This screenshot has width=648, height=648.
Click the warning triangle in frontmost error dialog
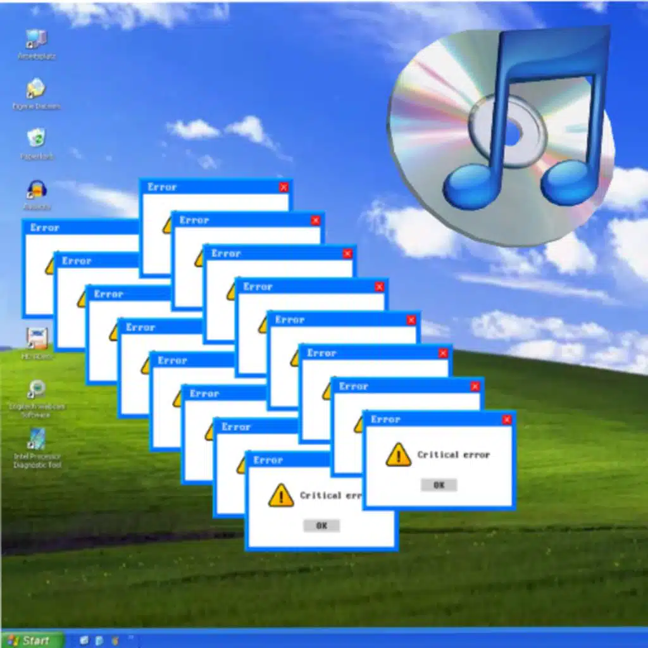(x=398, y=455)
